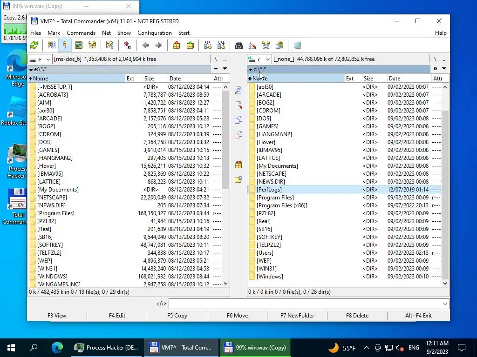Click the muted volume tray icon
This screenshot has width=477, height=357.
click(x=400, y=348)
